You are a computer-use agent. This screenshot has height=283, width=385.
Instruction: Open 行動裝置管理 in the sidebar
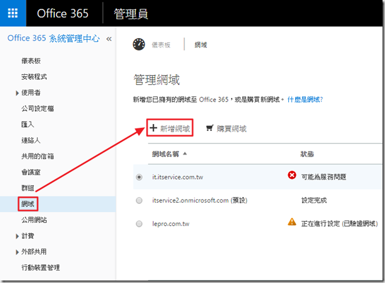pyautogui.click(x=42, y=268)
